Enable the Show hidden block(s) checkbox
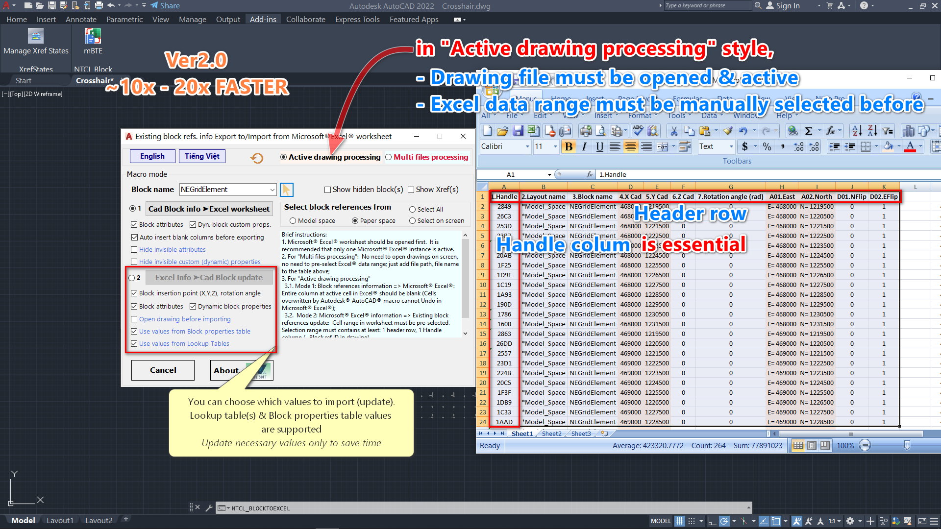 pos(327,190)
